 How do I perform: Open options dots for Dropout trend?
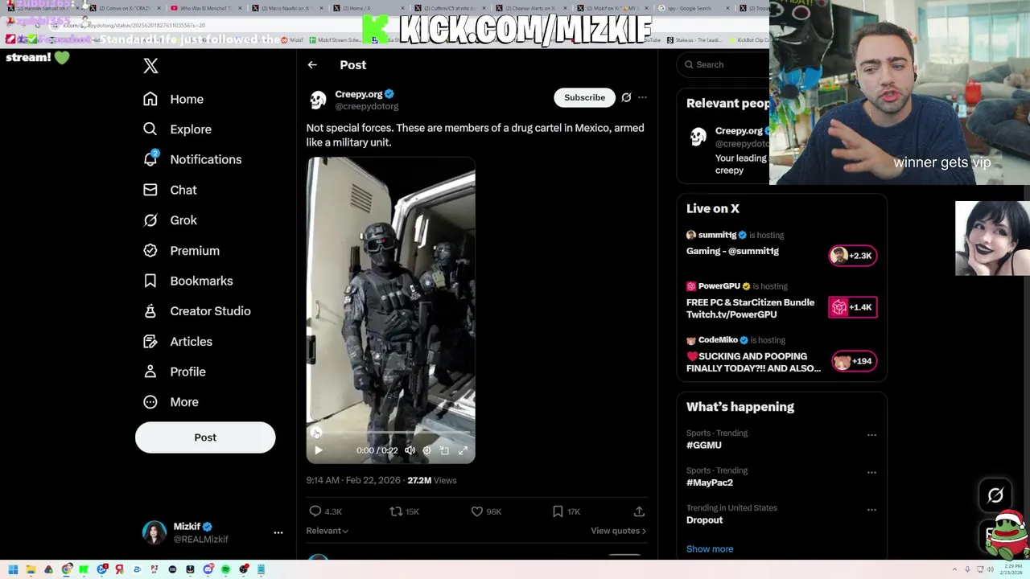(871, 510)
